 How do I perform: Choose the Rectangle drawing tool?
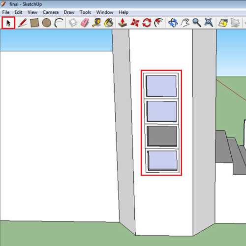point(34,23)
